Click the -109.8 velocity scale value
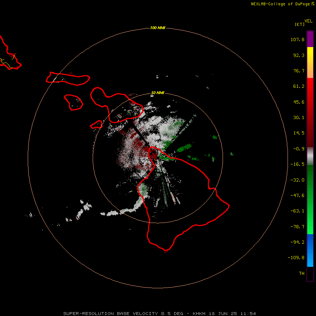Viewport: 316px width, 316px height. pyautogui.click(x=296, y=258)
